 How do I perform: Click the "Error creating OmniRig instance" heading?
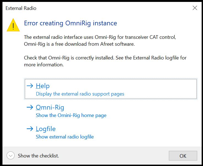pyautogui.click(x=71, y=23)
